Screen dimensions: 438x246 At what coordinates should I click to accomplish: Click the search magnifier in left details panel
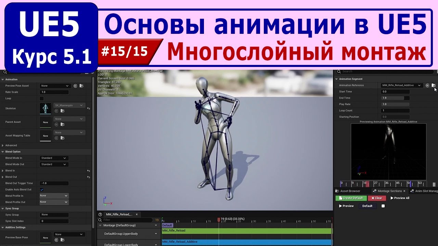pyautogui.click(x=5, y=72)
